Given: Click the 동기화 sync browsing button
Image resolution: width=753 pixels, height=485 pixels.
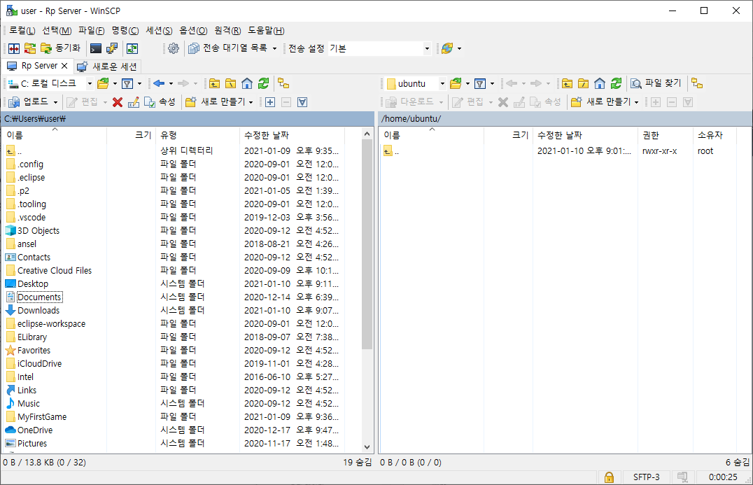Looking at the screenshot, I should (60, 48).
